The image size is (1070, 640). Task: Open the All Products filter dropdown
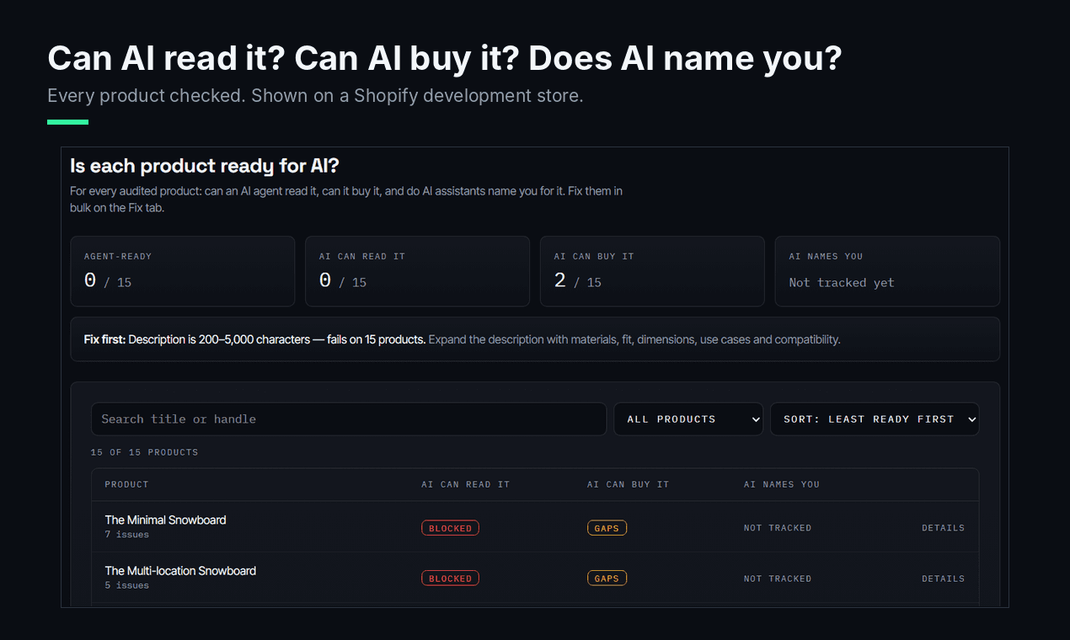point(688,419)
